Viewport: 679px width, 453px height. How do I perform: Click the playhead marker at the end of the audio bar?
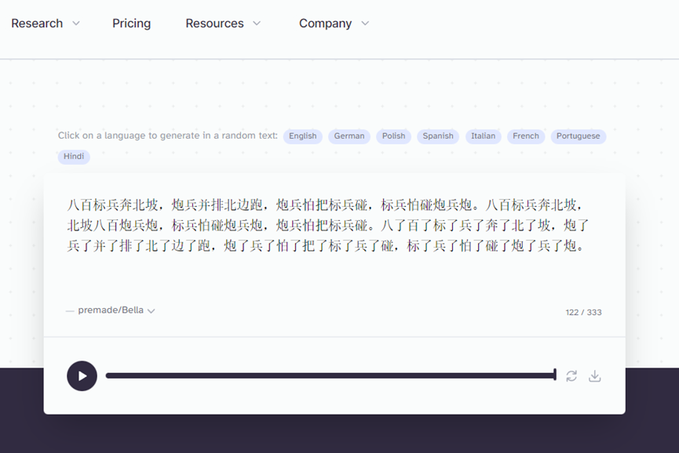(555, 375)
